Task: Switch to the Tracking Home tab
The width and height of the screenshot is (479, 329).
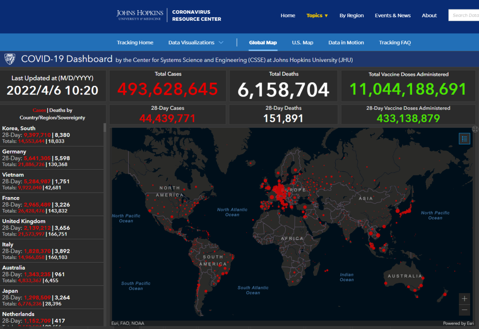Action: (x=135, y=43)
